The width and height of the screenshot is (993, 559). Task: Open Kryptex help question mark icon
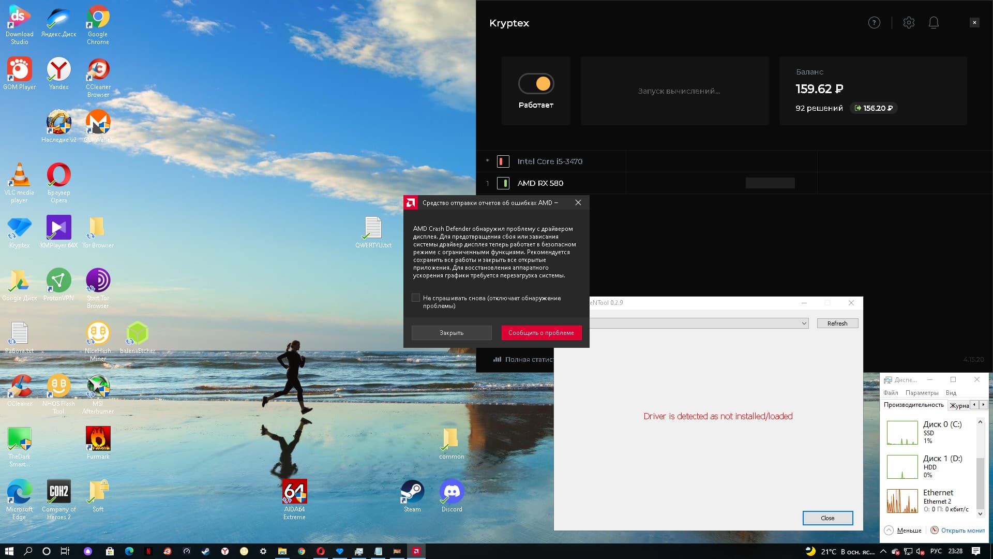click(x=874, y=23)
